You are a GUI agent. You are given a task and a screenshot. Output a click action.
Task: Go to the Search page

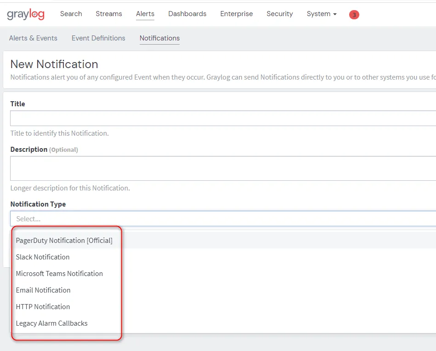[x=71, y=14]
